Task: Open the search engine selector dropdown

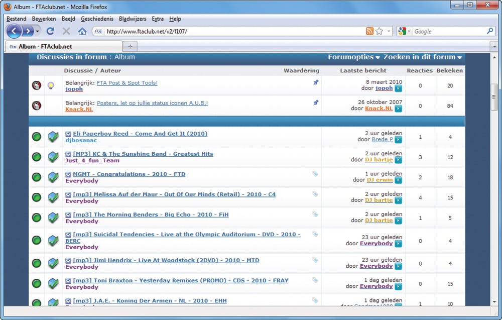Action: [x=404, y=31]
